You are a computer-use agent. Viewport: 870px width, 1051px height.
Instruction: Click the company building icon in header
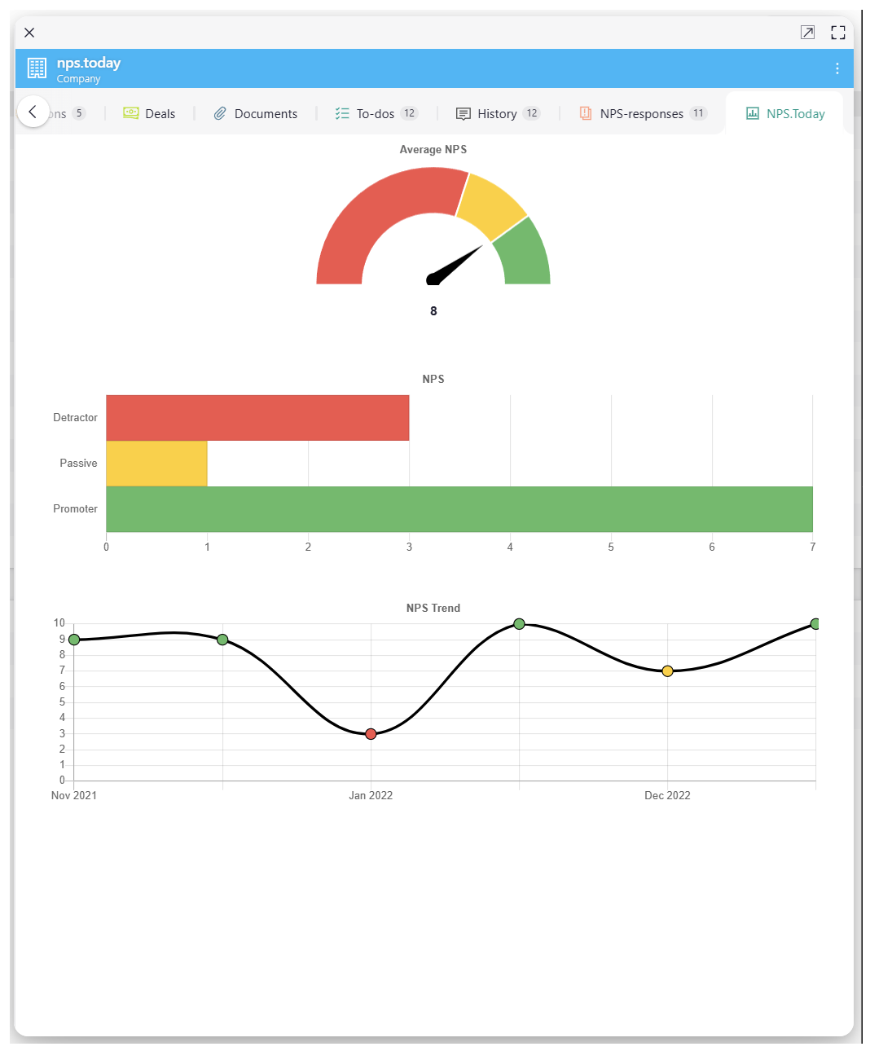tap(37, 68)
